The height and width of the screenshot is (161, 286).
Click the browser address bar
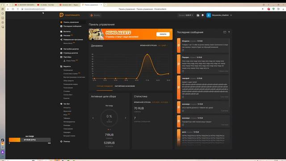coord(35,9)
